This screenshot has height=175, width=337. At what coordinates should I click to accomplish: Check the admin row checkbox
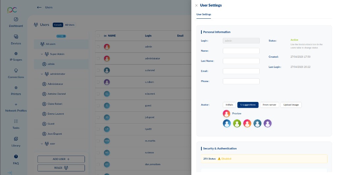pyautogui.click(x=98, y=47)
